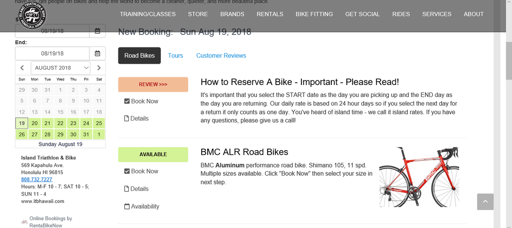The image size is (512, 228).
Task: Open BIKE FITTING menu
Action: coord(314,14)
